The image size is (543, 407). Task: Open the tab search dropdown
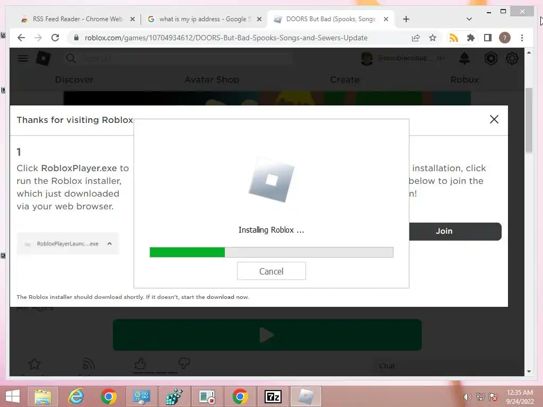click(x=469, y=19)
